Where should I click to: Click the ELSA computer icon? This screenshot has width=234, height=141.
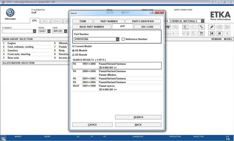click(x=186, y=27)
